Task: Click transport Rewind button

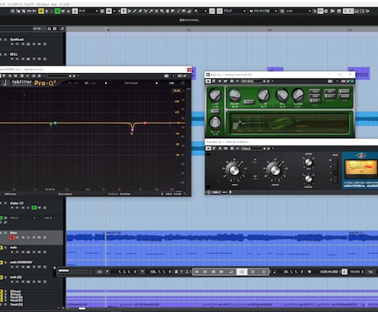Action: click(214, 272)
